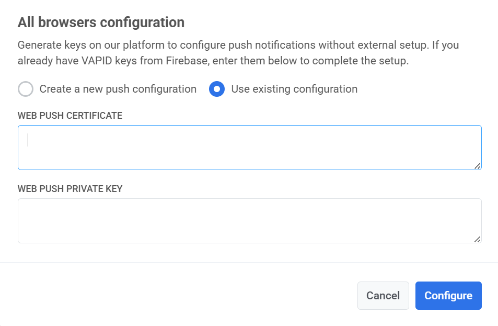This screenshot has height=326, width=498.
Task: Click the "Create a new push configuration" label text
Action: coord(118,89)
